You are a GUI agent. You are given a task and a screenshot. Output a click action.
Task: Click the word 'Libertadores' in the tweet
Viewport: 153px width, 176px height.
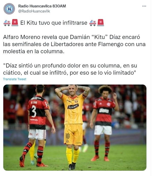(67, 44)
